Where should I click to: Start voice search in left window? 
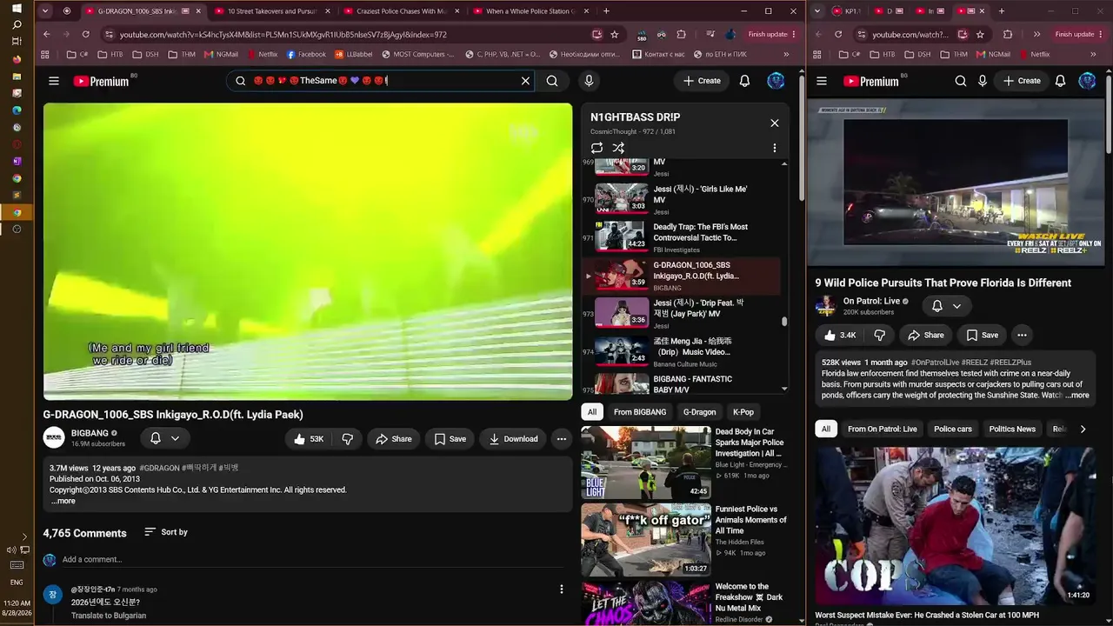pyautogui.click(x=589, y=81)
